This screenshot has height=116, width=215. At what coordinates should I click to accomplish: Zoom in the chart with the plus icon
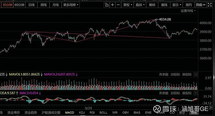click(112, 5)
